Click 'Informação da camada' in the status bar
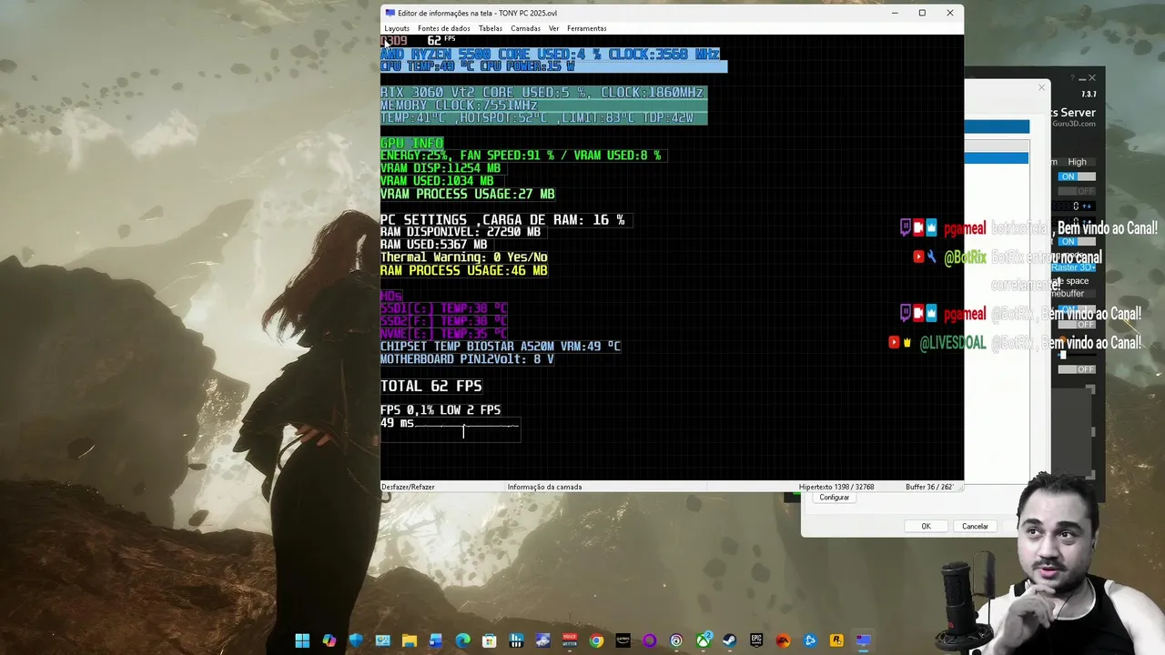1165x655 pixels. coord(544,487)
